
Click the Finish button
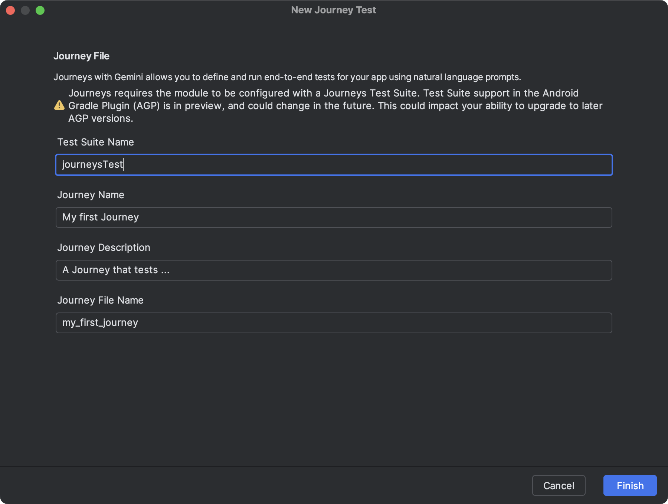[x=630, y=485]
